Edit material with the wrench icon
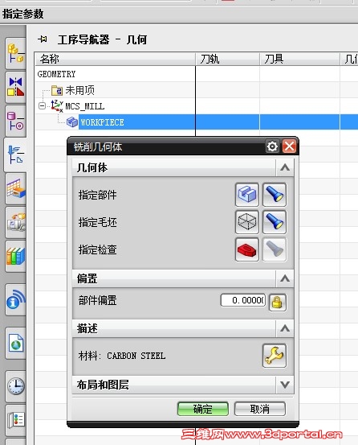358x445 pixels. pos(275,356)
